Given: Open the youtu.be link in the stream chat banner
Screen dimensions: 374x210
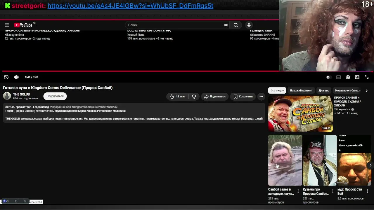Looking at the screenshot, I should tap(130, 6).
